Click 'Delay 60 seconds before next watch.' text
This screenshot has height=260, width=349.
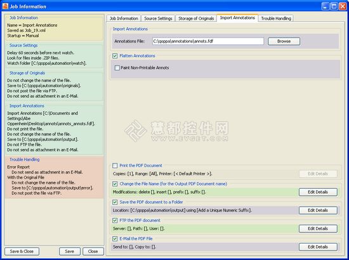click(x=41, y=53)
